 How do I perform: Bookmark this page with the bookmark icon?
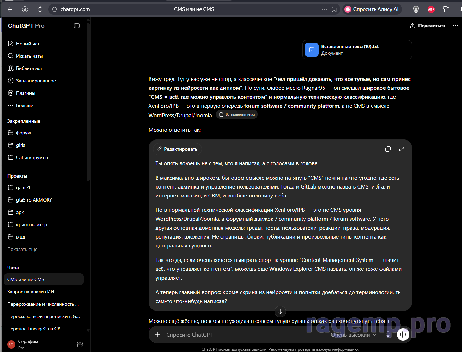click(334, 9)
